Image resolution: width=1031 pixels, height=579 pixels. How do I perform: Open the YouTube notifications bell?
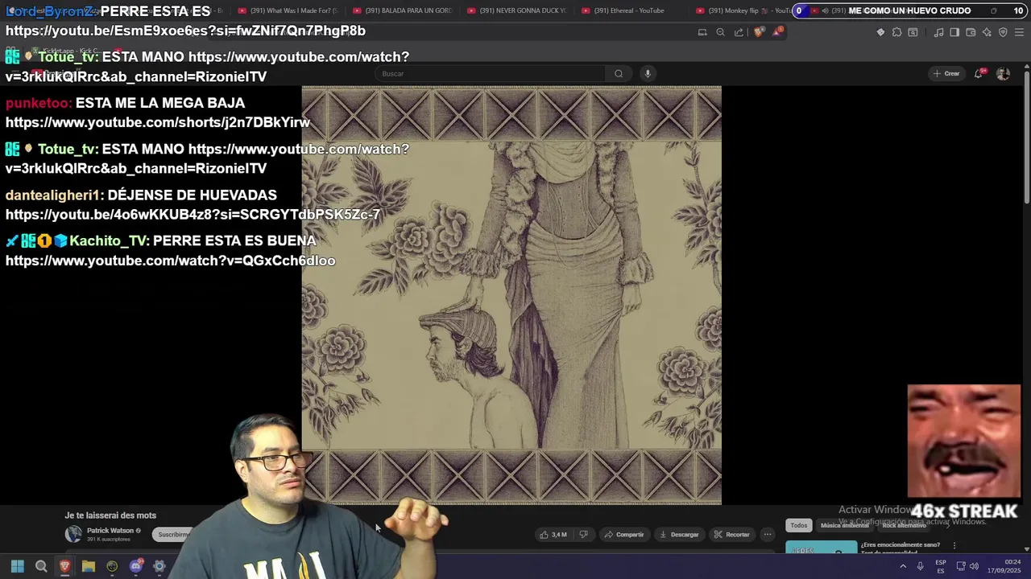[x=979, y=73]
